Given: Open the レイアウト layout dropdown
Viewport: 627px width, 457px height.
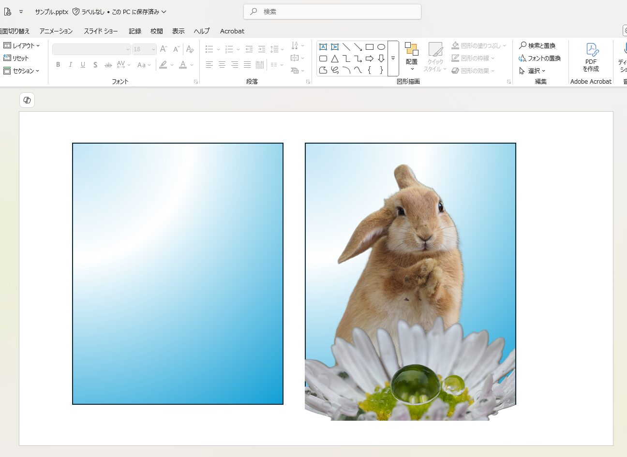Looking at the screenshot, I should pyautogui.click(x=21, y=45).
